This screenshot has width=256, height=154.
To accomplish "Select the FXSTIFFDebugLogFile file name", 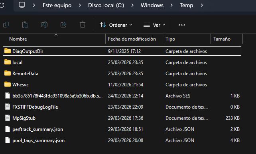I will (35, 107).
